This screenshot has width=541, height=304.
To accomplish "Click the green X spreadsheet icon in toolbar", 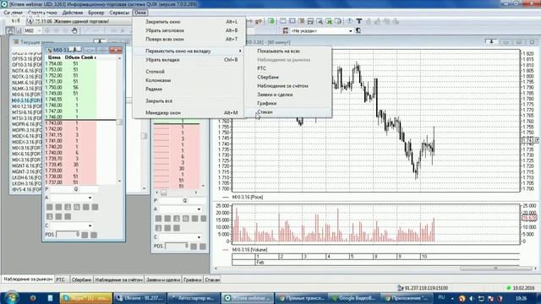I will 329,21.
